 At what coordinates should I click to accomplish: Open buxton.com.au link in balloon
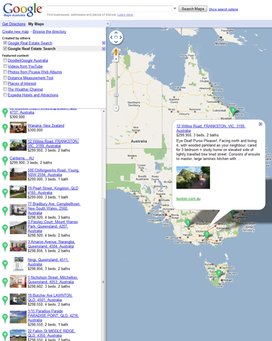(188, 199)
